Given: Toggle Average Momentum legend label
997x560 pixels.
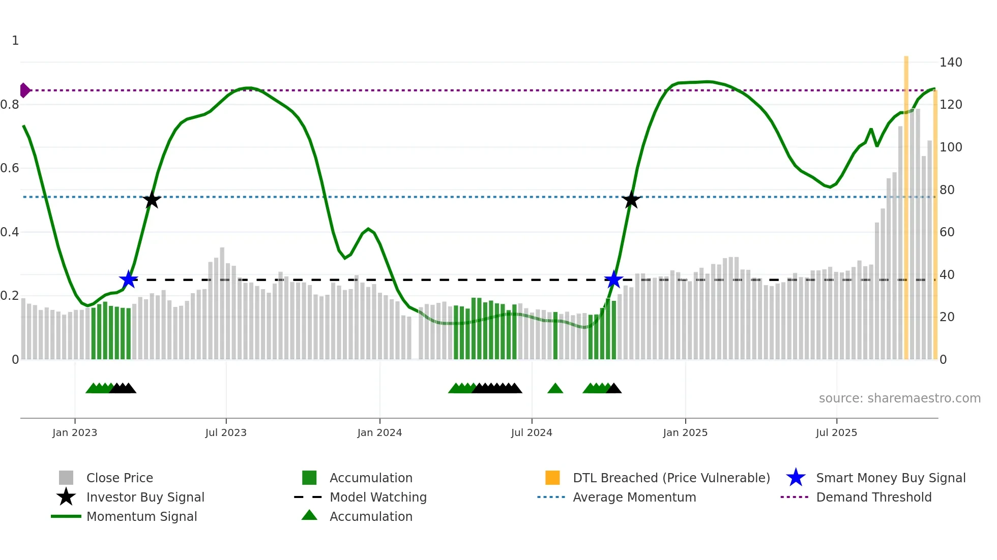Looking at the screenshot, I should pyautogui.click(x=634, y=497).
